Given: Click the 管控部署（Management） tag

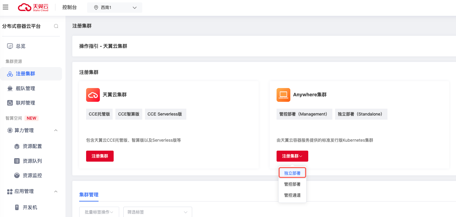Looking at the screenshot, I should 304,114.
